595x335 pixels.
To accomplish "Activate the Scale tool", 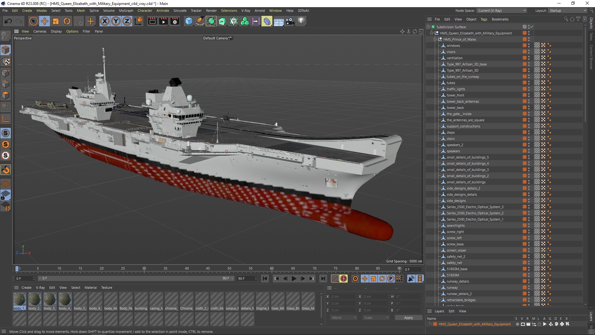I will (x=56, y=21).
